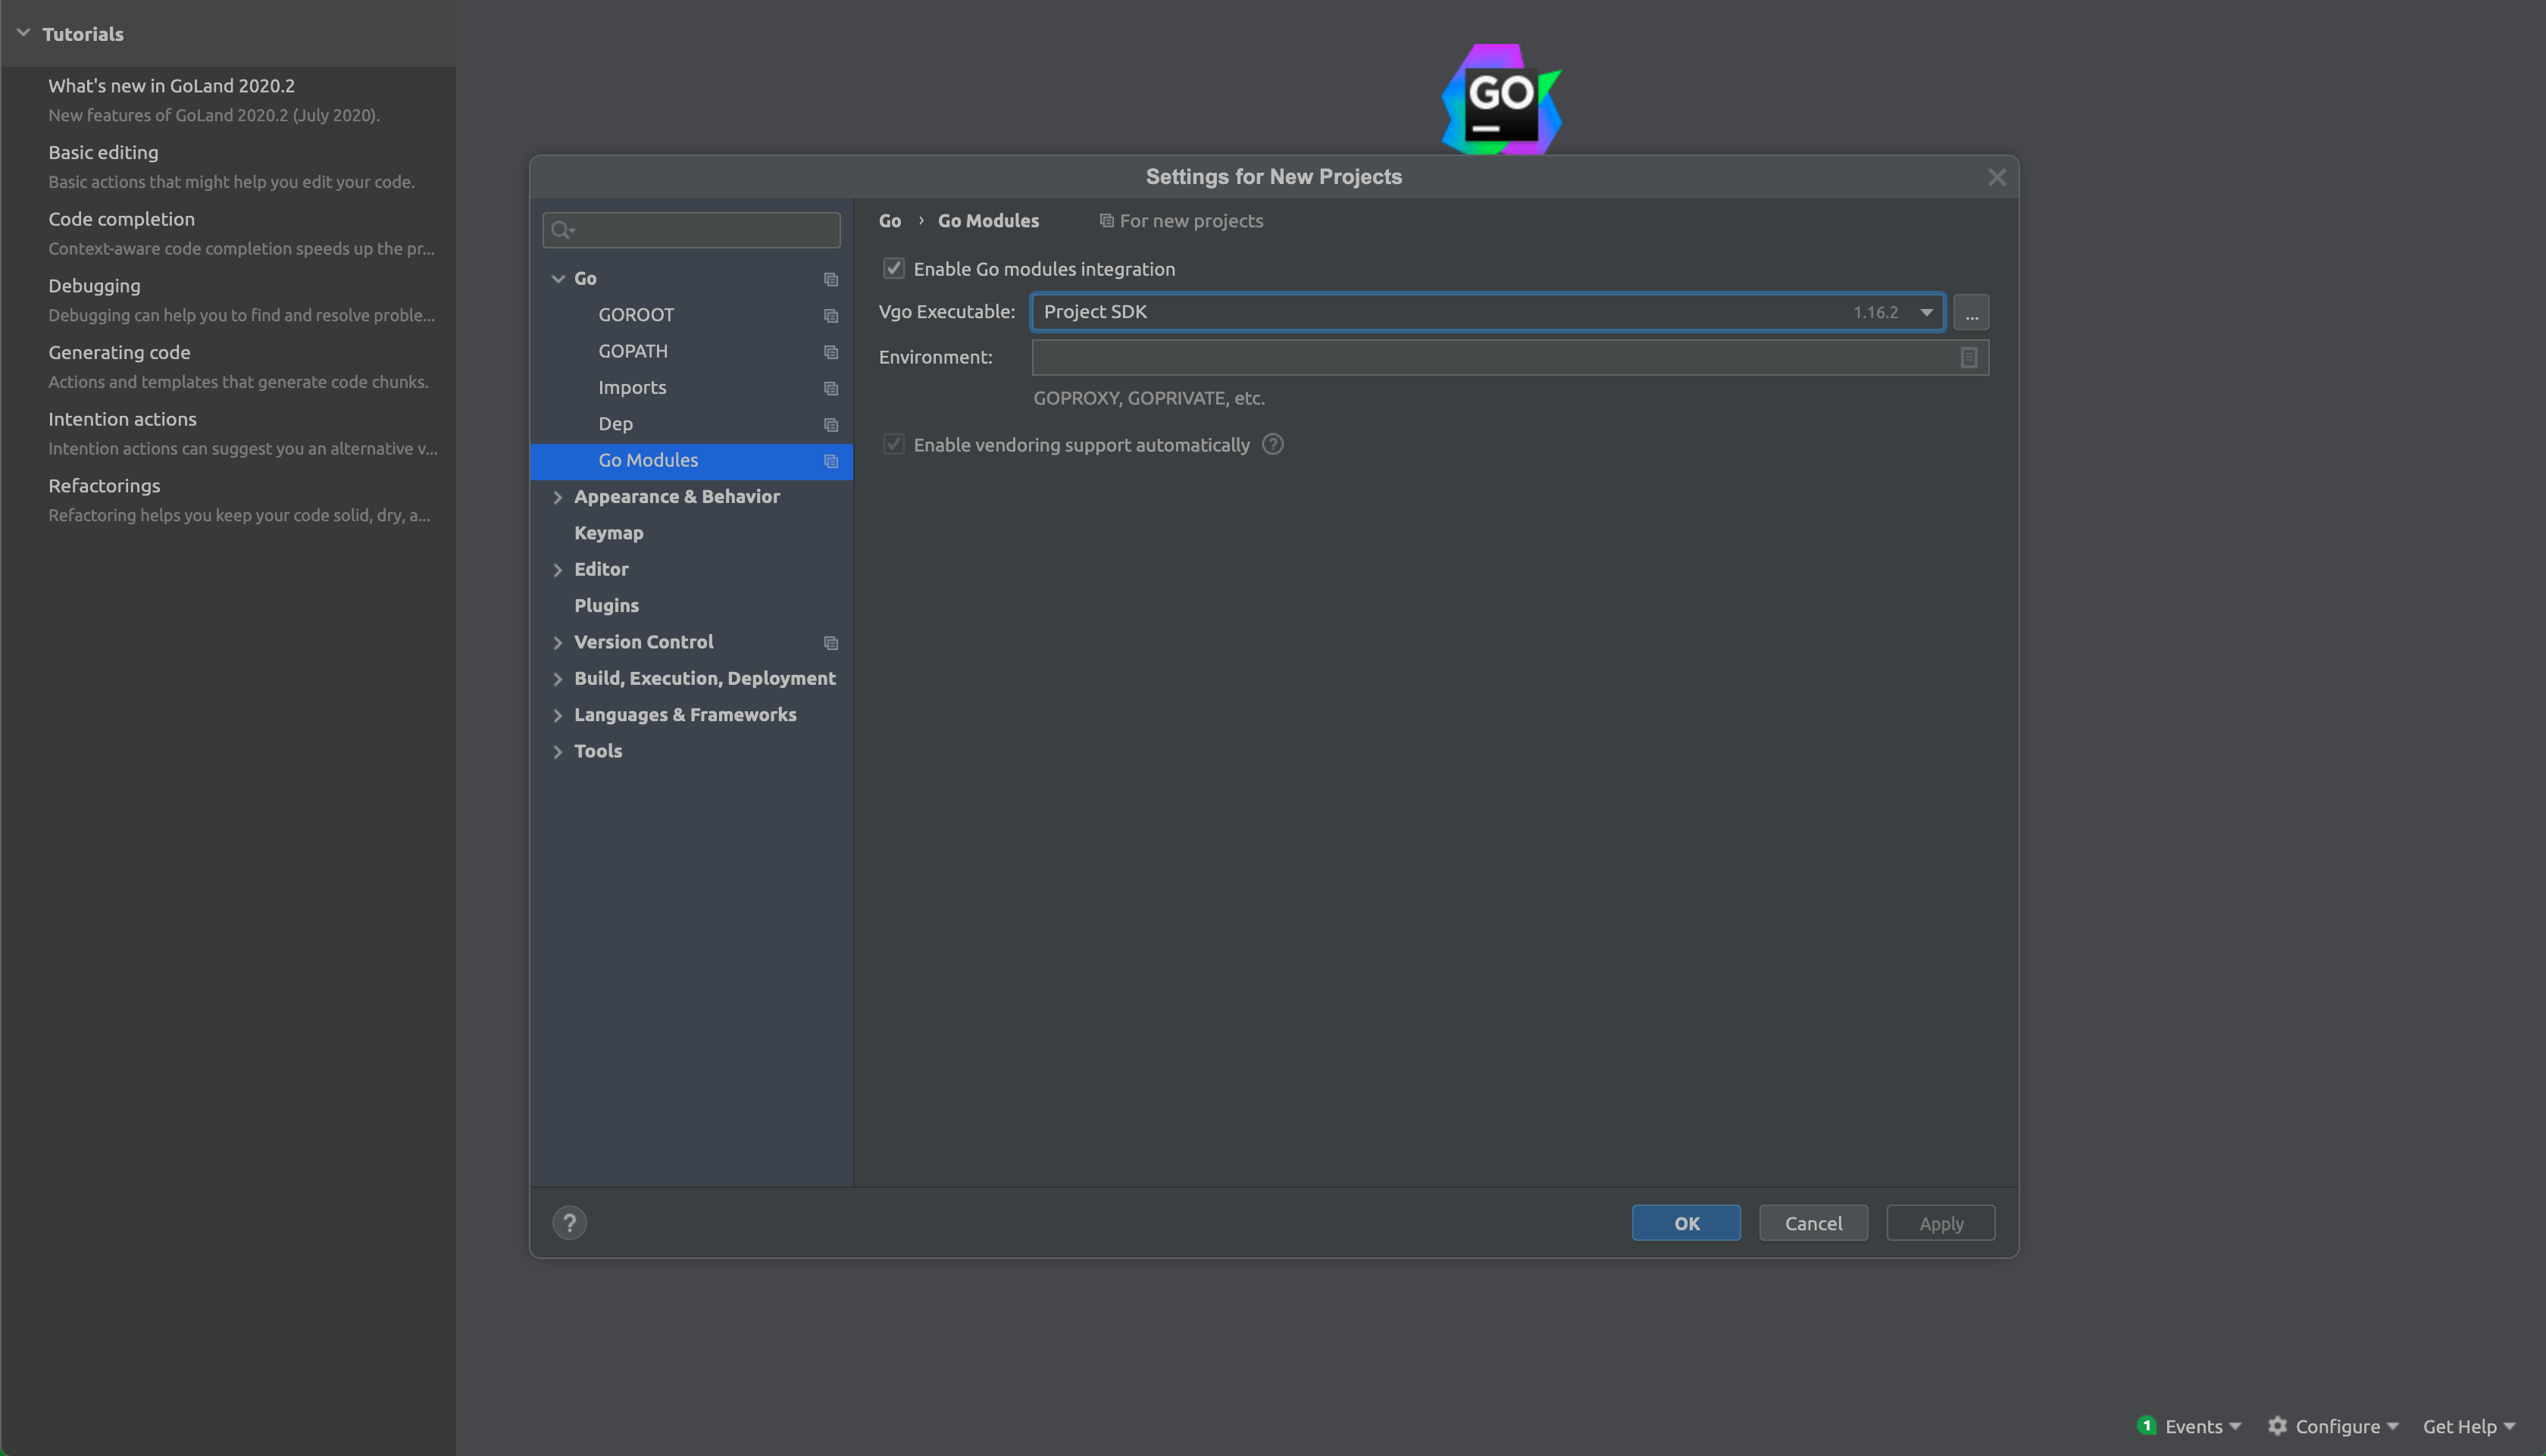Click the Events notification badge
The image size is (2546, 1456).
click(2146, 1425)
